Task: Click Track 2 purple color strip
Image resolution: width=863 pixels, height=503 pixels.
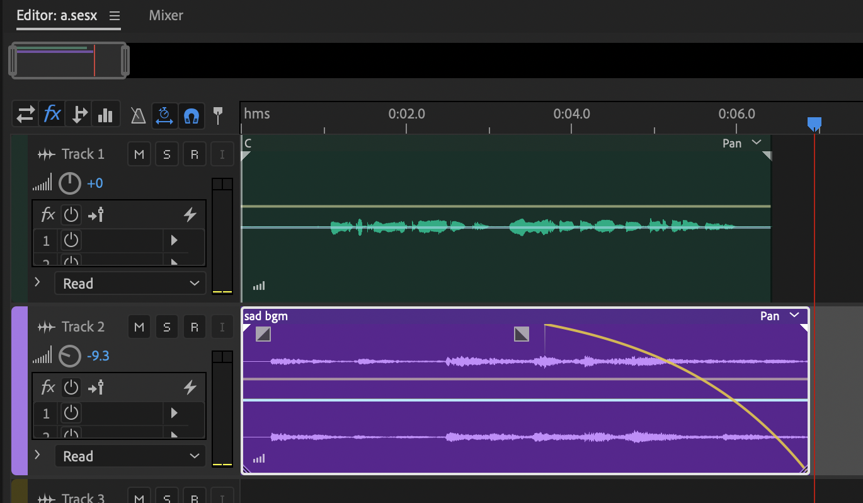Action: [20, 391]
